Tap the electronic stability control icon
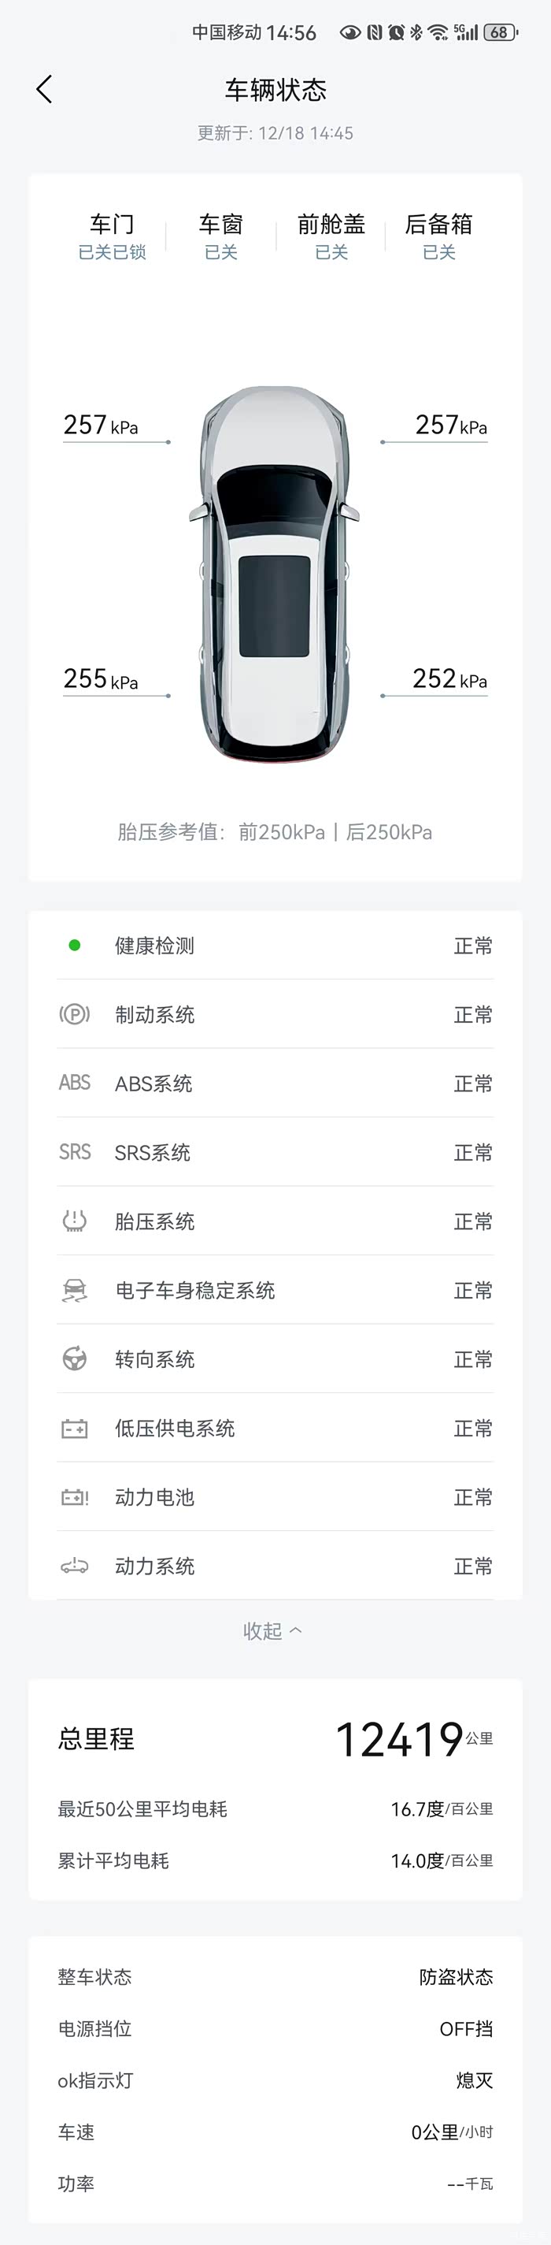This screenshot has width=551, height=2245. tap(74, 1290)
